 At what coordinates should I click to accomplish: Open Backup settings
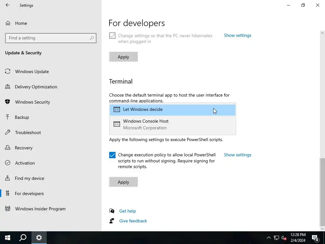click(22, 117)
